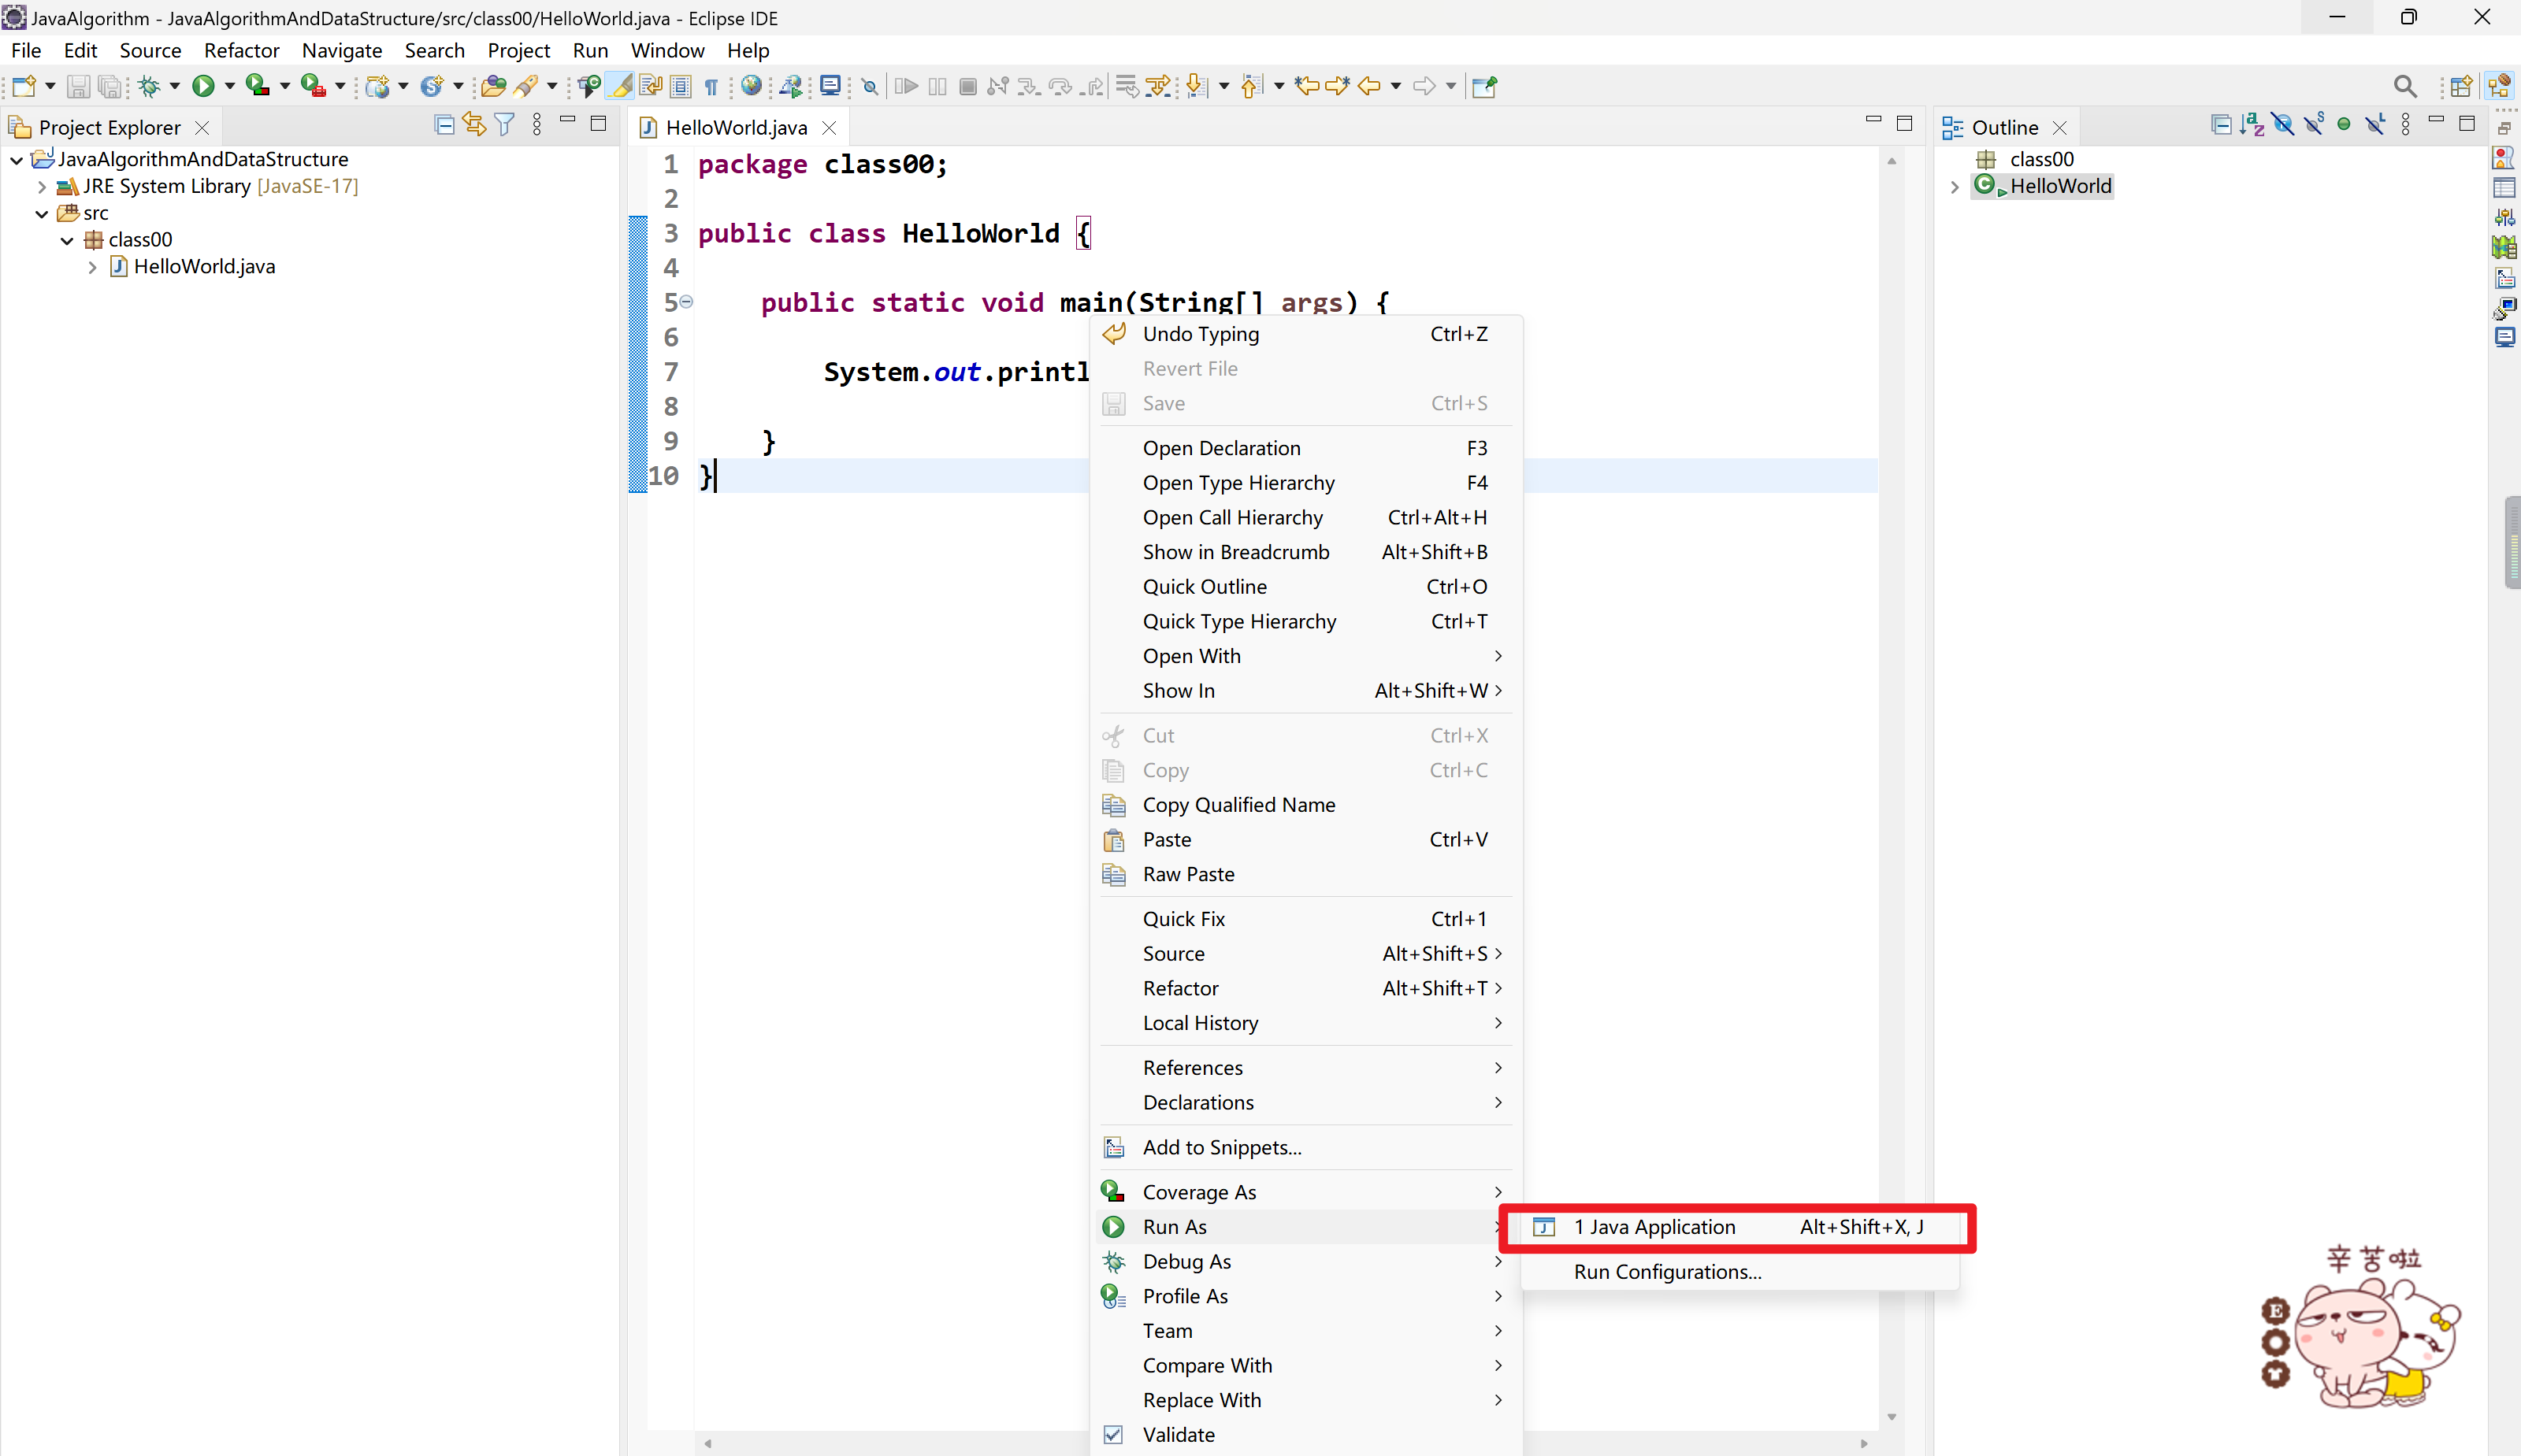Image resolution: width=2521 pixels, height=1456 pixels.
Task: Click the Open Type folder icon
Action: click(493, 86)
